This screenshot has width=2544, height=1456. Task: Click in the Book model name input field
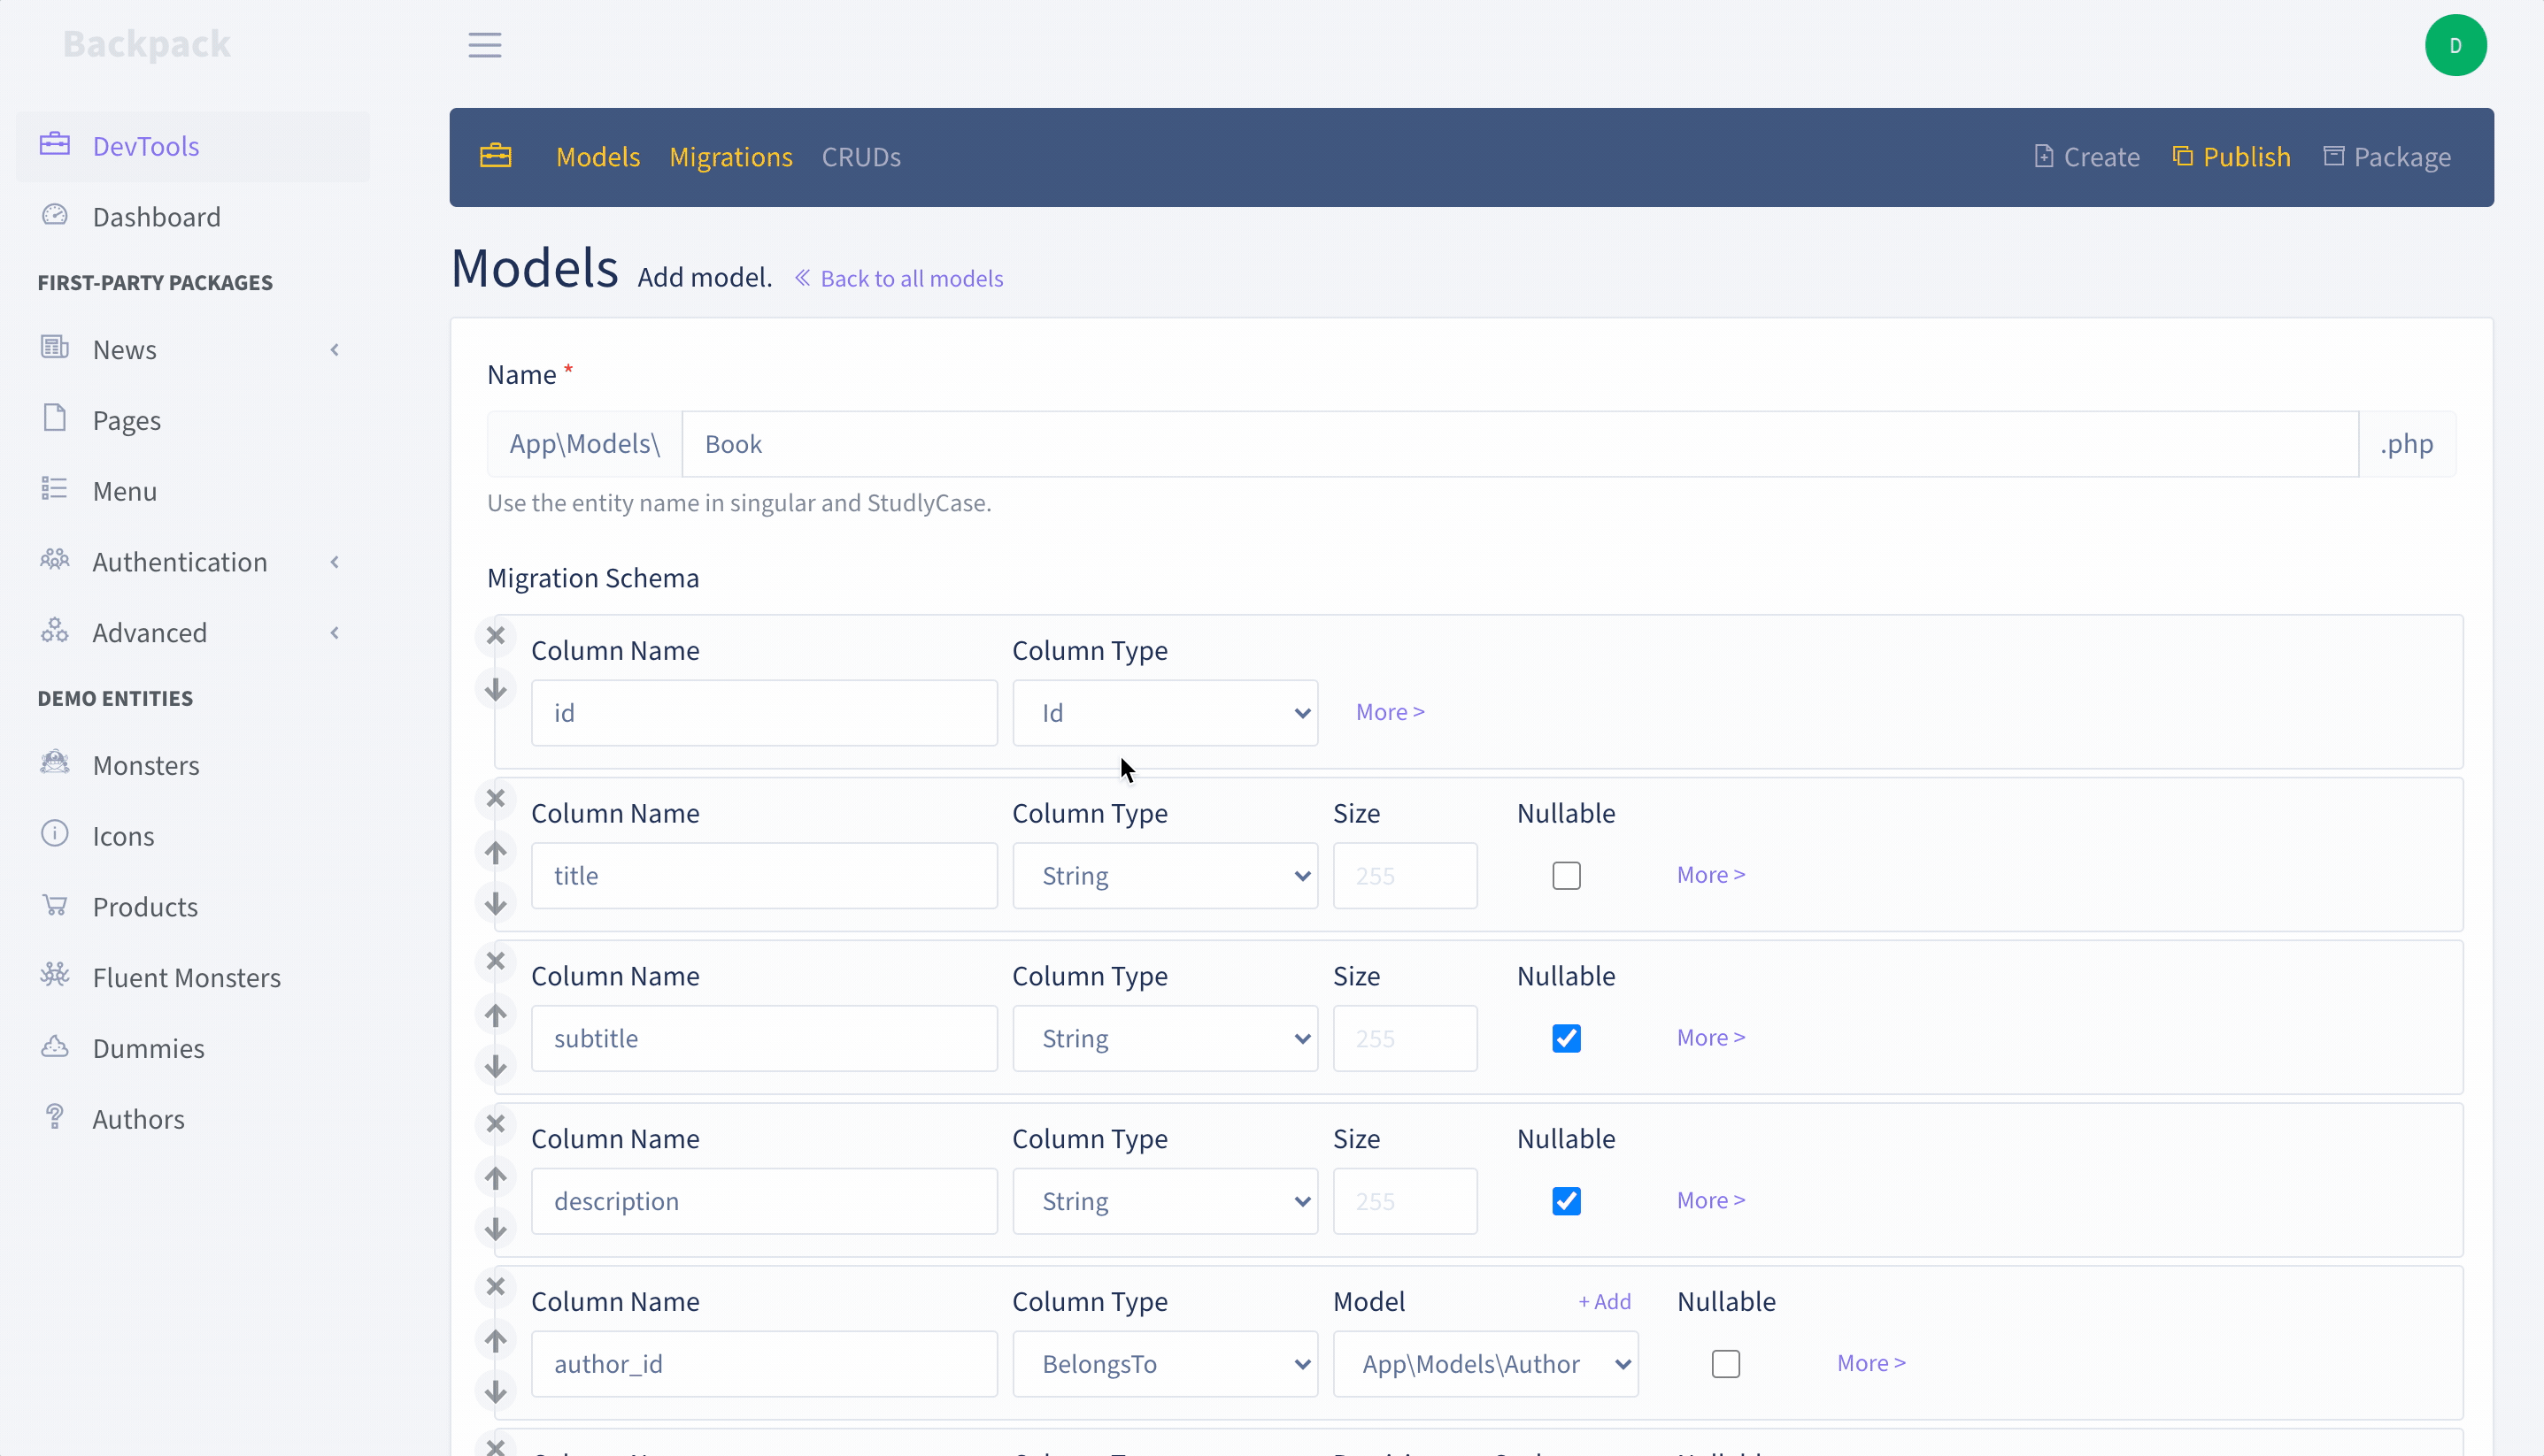point(1518,443)
